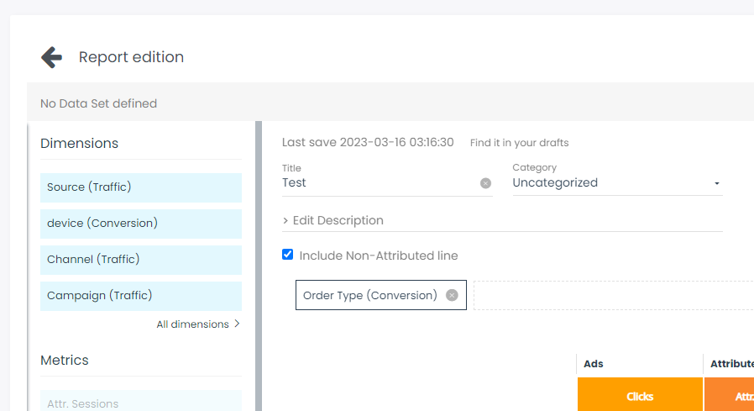
Task: Click the orange Clicks column header
Action: 640,396
